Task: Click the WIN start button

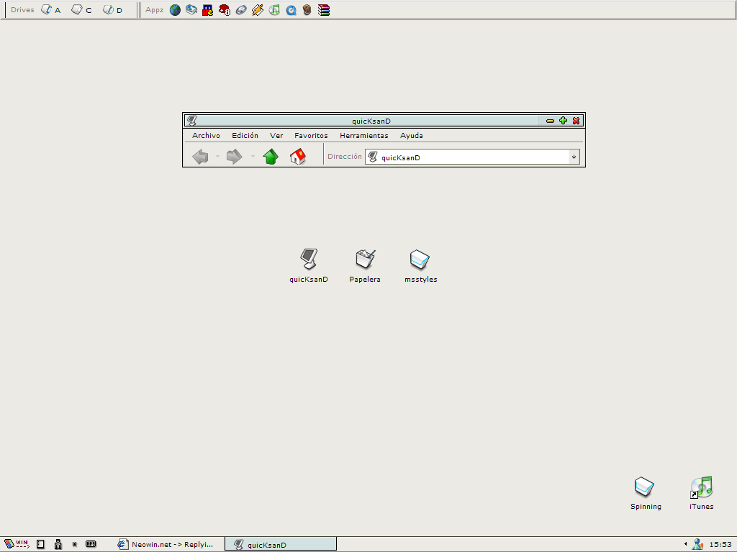Action: pos(17,544)
